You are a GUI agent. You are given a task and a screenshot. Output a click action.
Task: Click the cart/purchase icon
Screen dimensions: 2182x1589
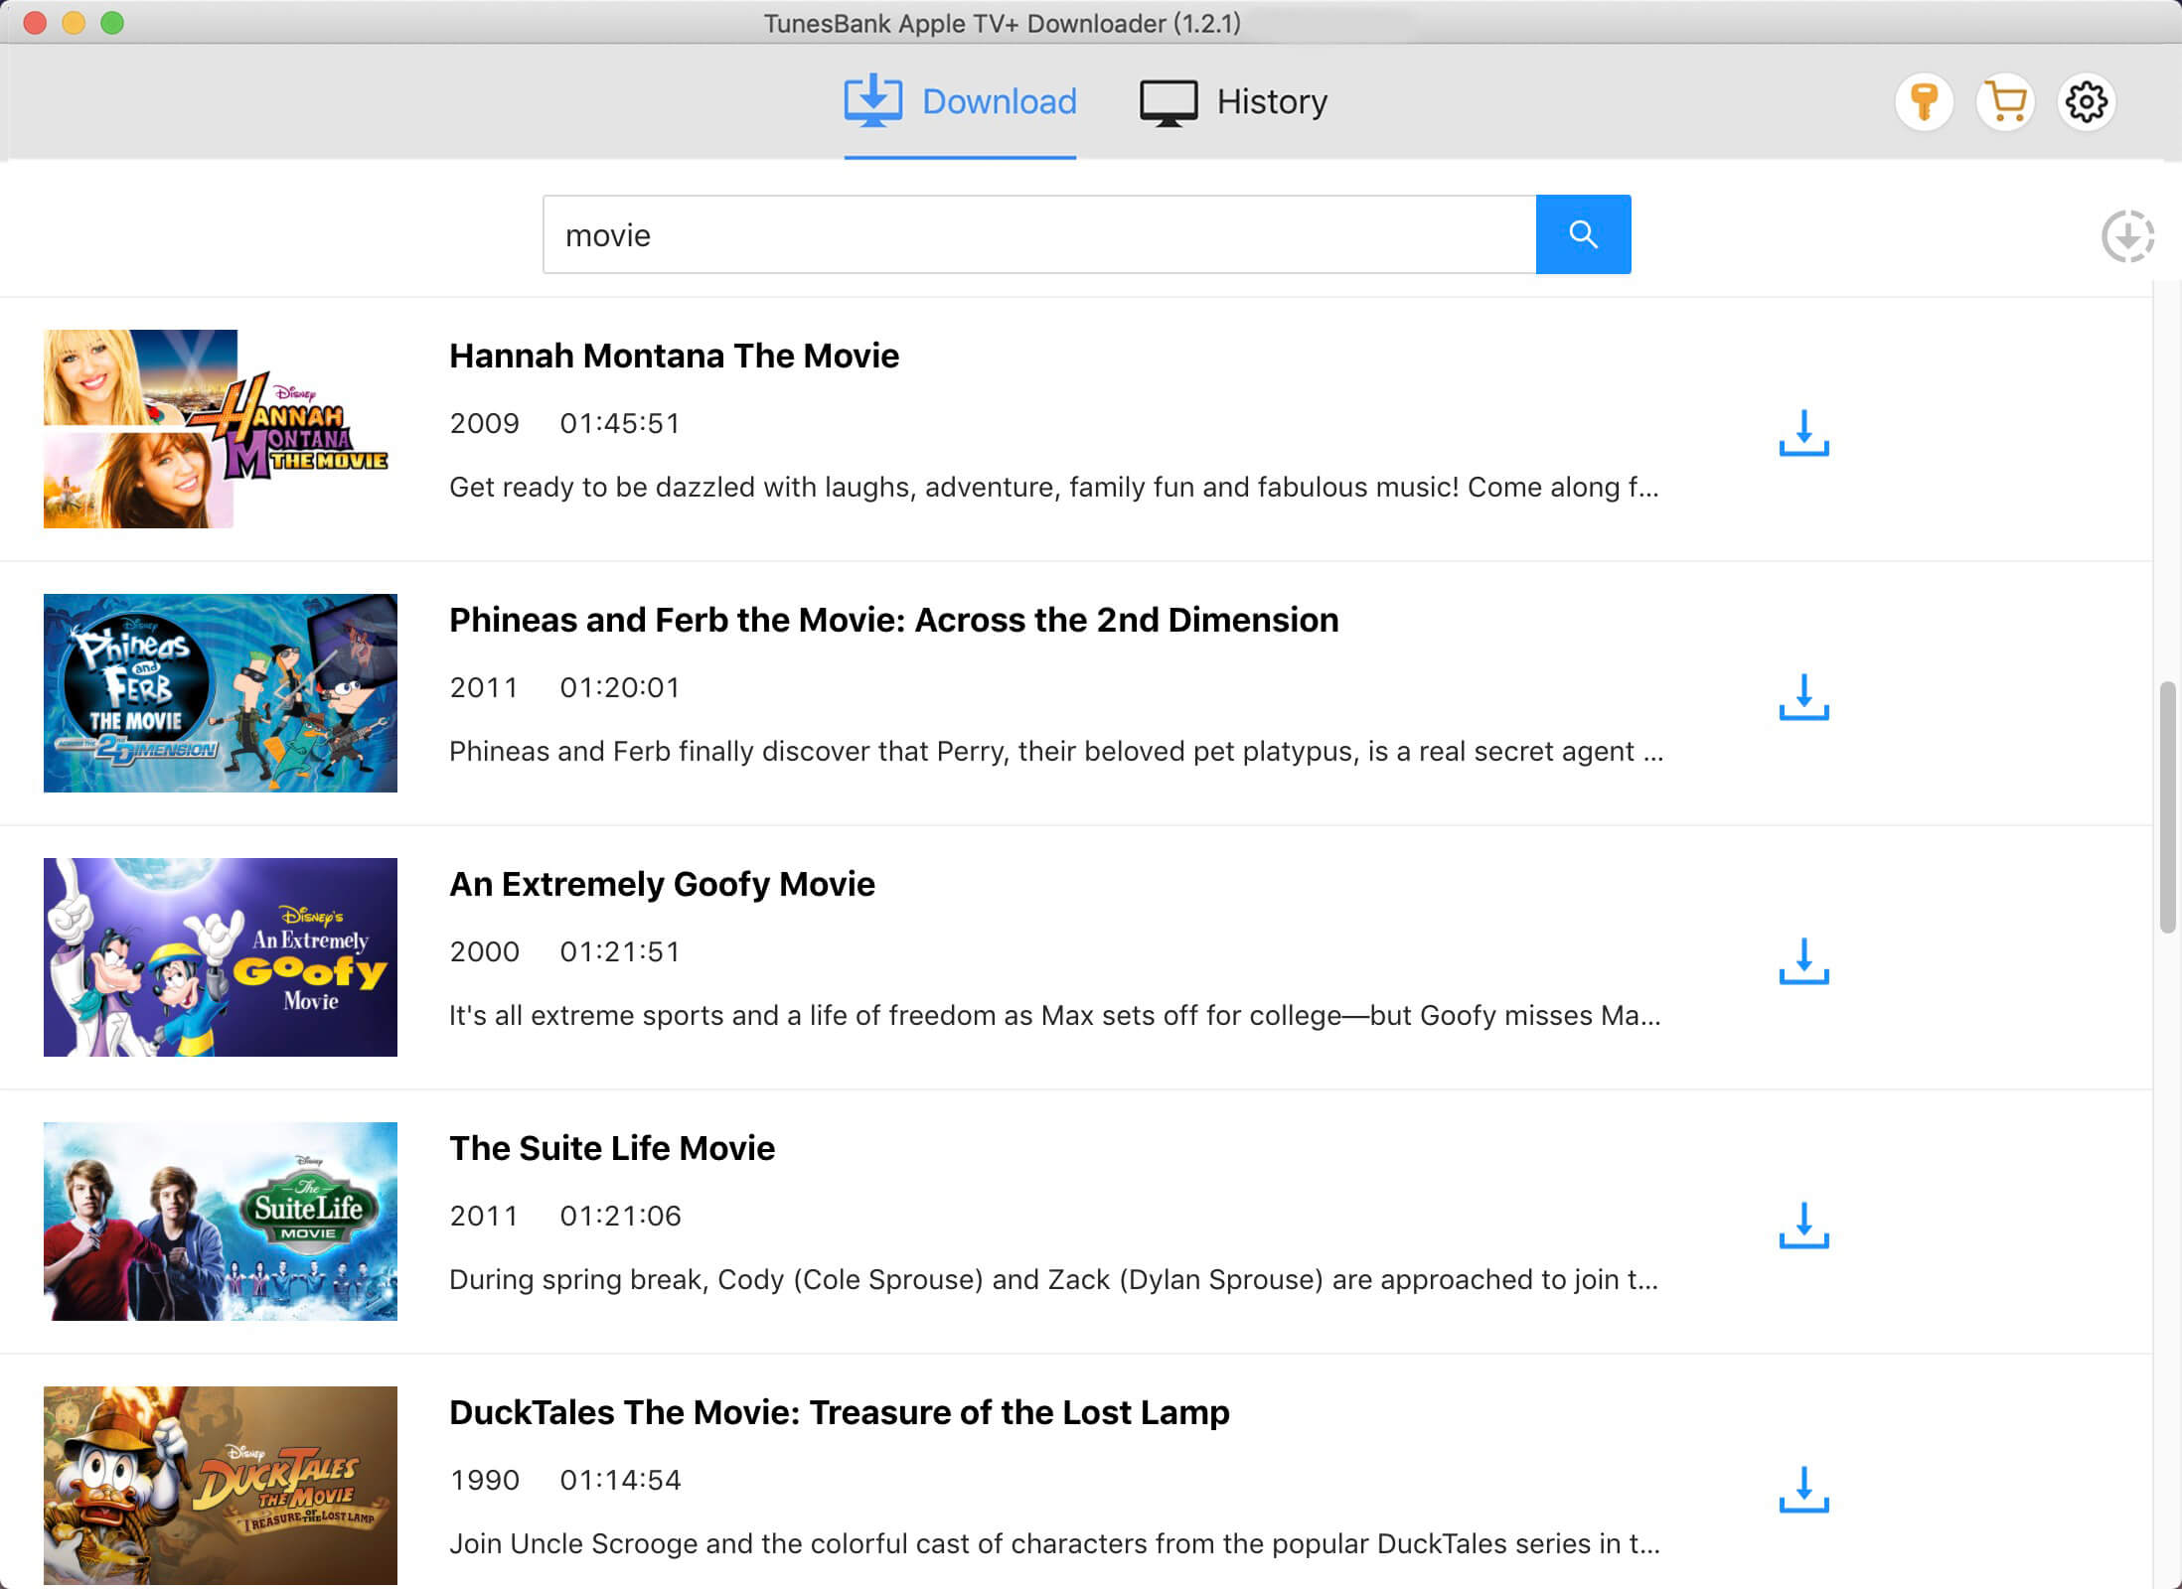pyautogui.click(x=2004, y=101)
